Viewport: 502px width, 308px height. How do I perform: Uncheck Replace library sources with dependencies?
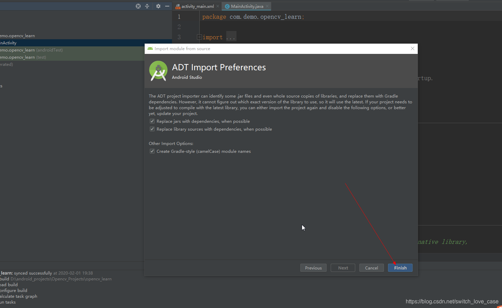tap(152, 129)
